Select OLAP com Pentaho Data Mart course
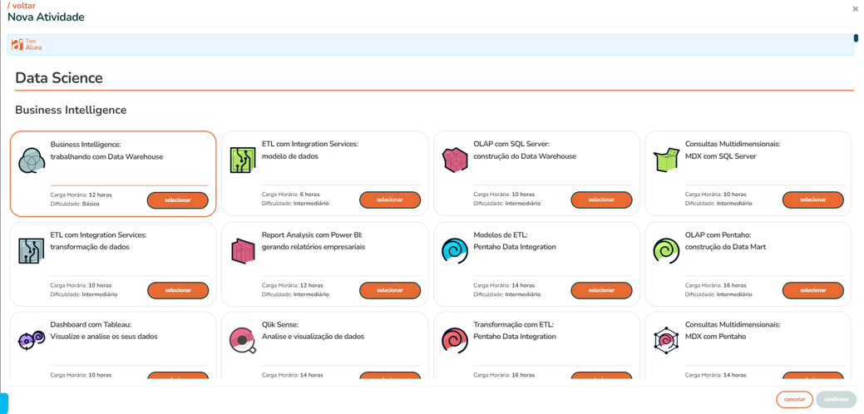Screen dimensions: 864x414 (812, 290)
